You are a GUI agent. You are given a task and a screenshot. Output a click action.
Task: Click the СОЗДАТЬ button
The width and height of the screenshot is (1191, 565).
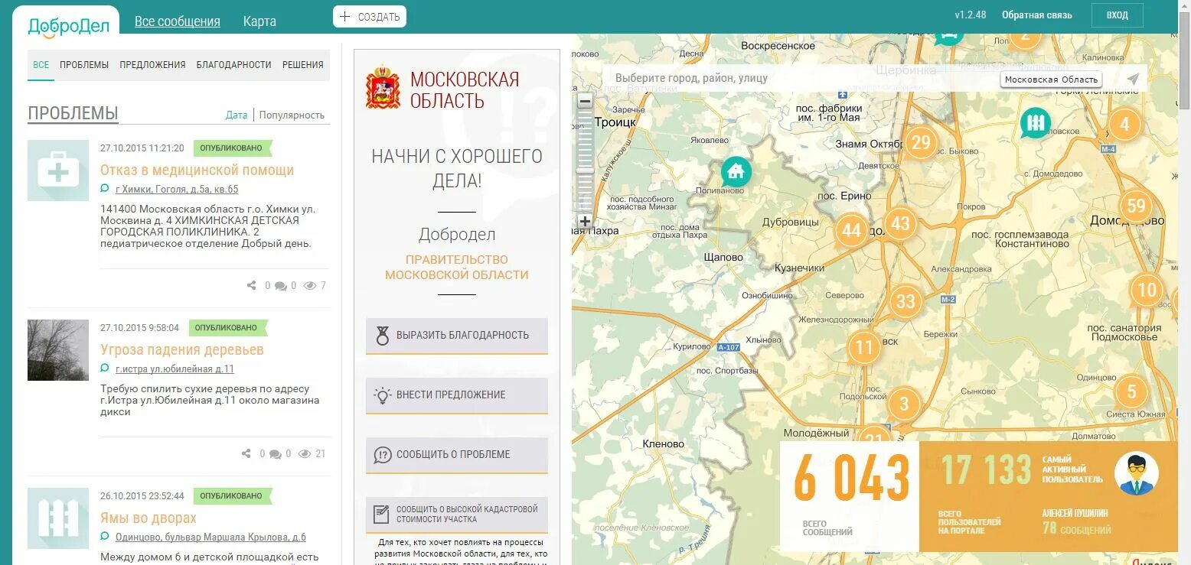click(x=370, y=15)
